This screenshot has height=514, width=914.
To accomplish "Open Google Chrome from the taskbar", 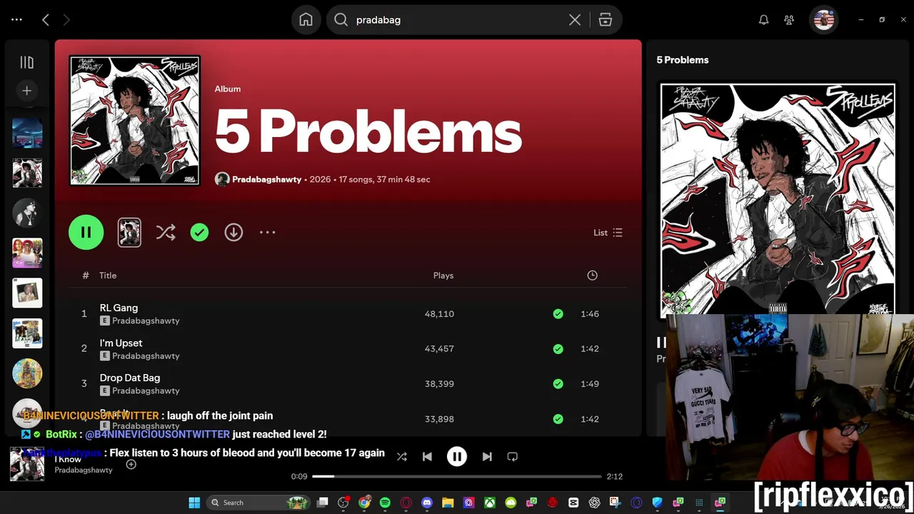I will tap(364, 503).
